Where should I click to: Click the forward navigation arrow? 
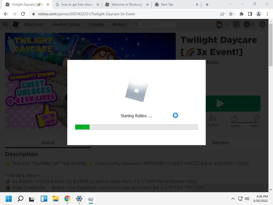point(14,14)
